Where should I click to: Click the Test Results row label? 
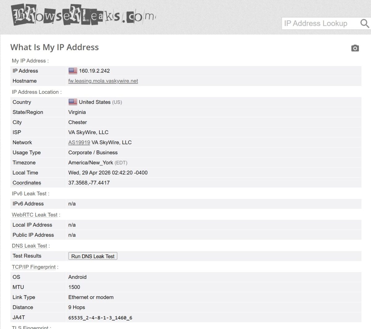[27, 256]
